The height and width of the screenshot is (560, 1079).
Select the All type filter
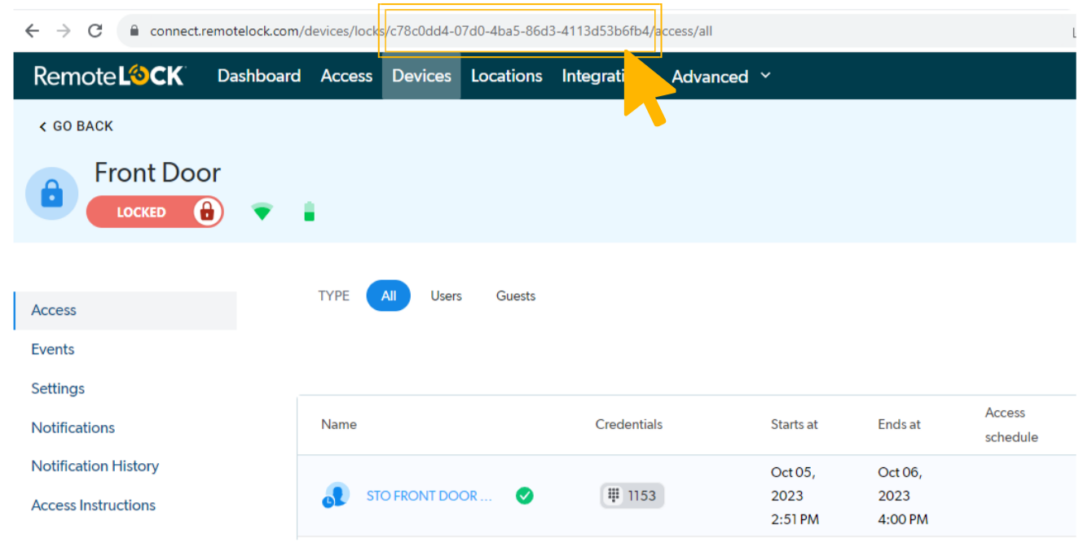click(388, 295)
